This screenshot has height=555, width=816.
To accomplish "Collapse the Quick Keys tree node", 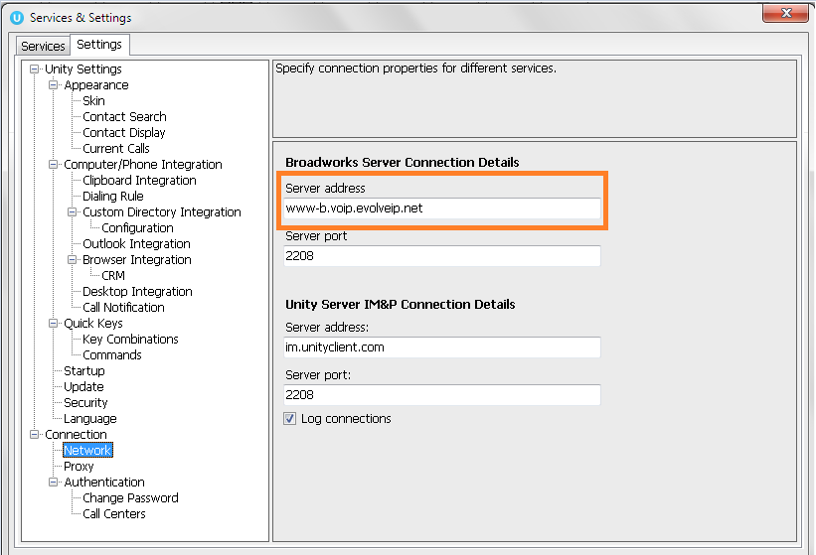I will pos(54,324).
